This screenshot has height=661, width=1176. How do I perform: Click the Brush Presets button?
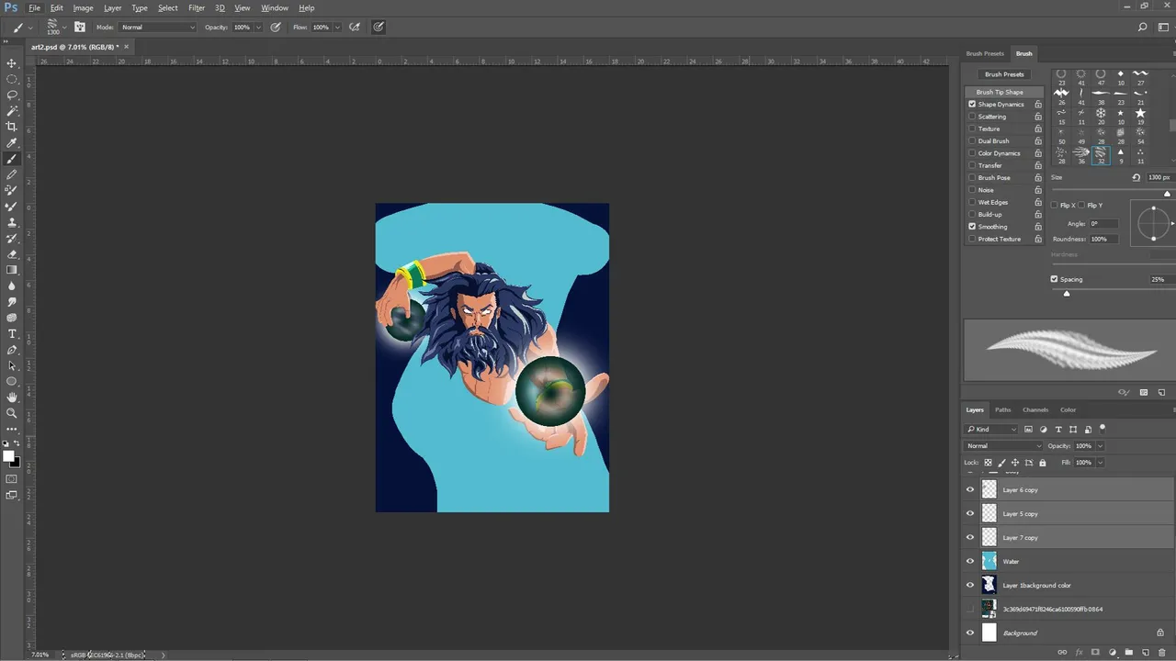1004,74
